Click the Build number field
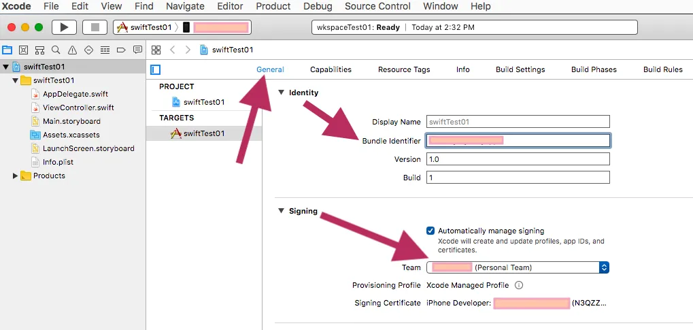Image resolution: width=693 pixels, height=330 pixels. tap(518, 178)
